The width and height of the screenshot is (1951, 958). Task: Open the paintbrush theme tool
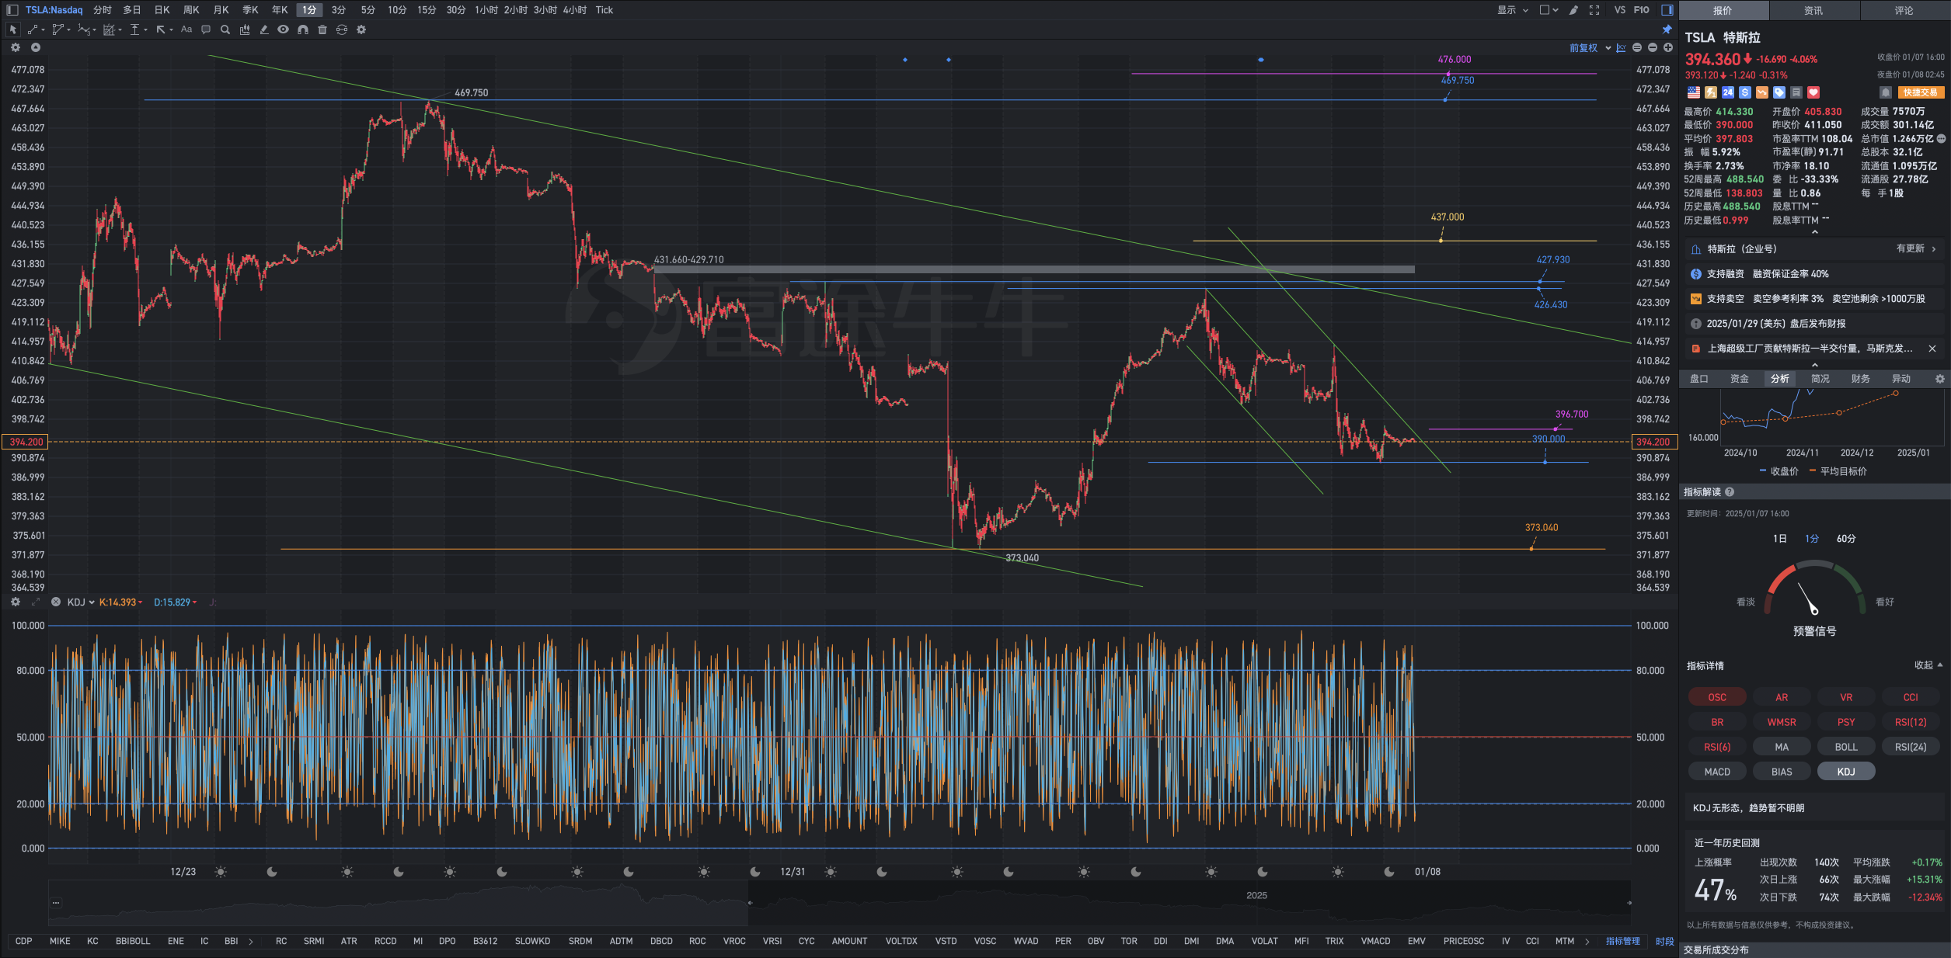[1573, 10]
